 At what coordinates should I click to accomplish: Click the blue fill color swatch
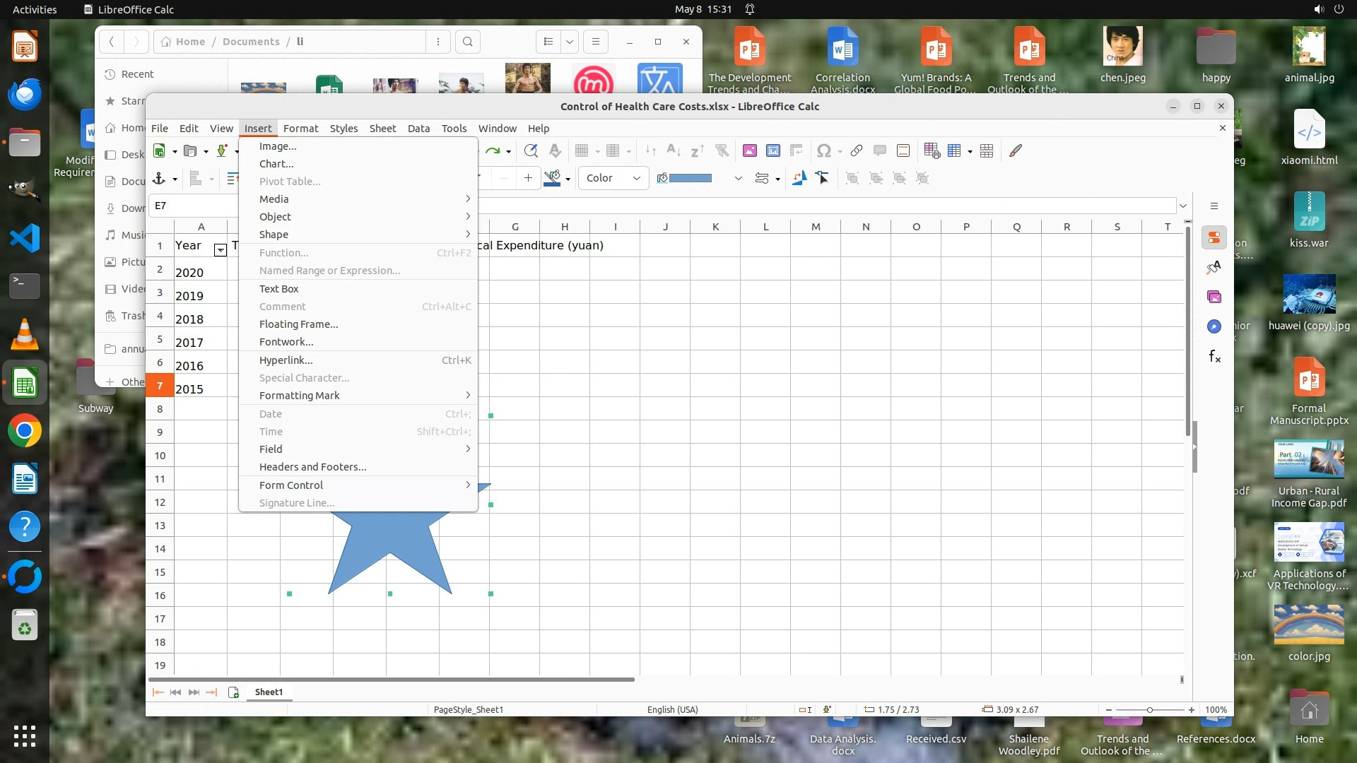(690, 178)
